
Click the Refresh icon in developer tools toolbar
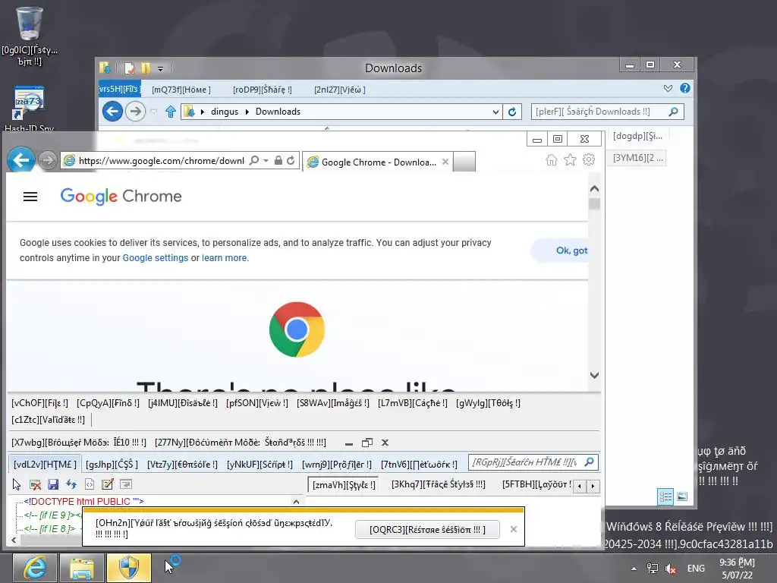click(x=71, y=484)
